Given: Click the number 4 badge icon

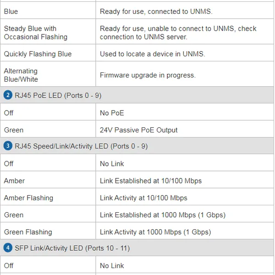Looking at the screenshot, I should [x=7, y=248].
